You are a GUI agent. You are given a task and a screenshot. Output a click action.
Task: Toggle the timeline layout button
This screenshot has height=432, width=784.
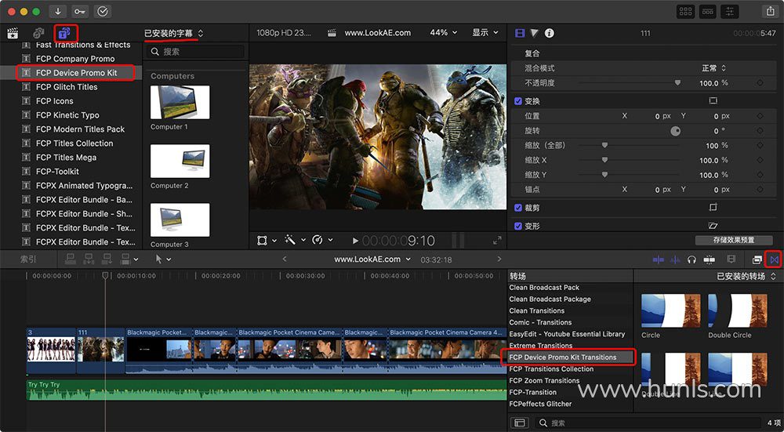[707, 11]
